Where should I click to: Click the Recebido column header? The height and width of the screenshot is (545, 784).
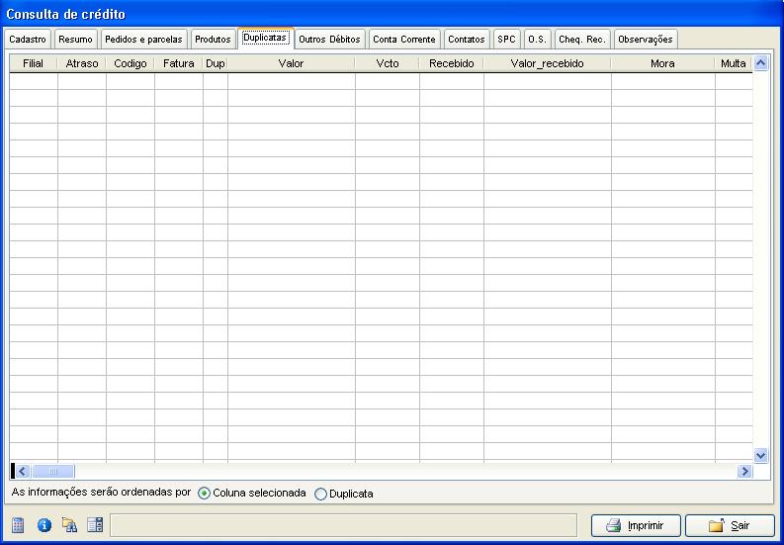(x=452, y=63)
